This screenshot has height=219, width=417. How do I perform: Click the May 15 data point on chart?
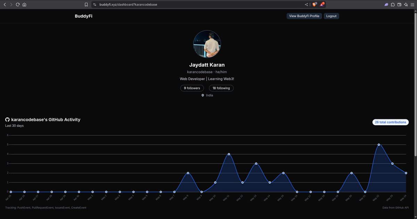click(283, 173)
